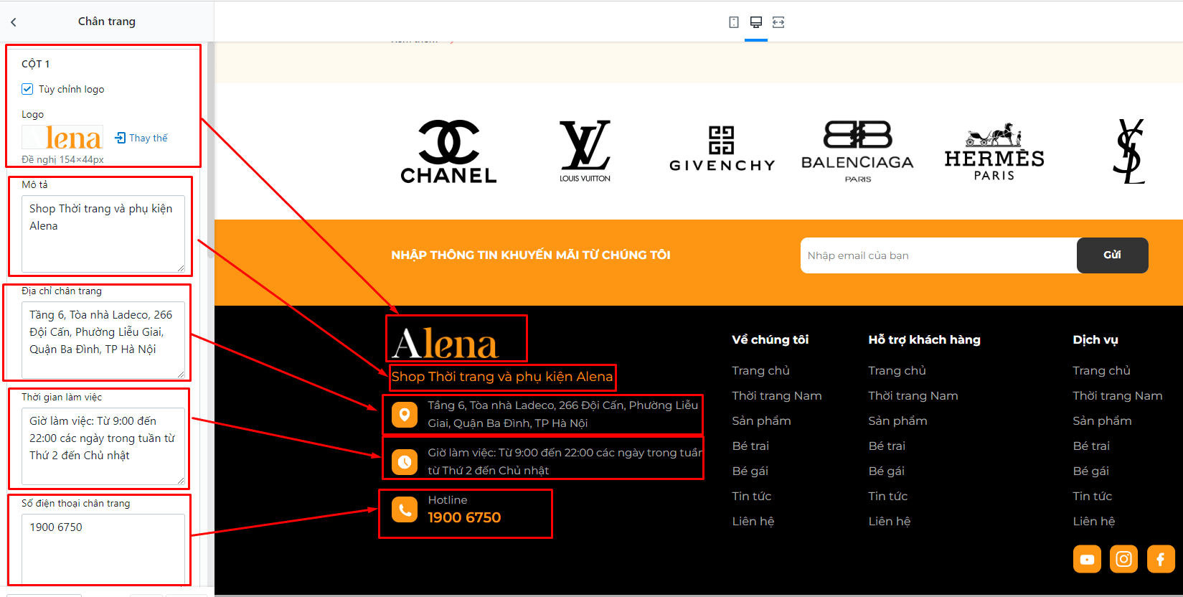
Task: Click the Dịch vụ footer heading
Action: tap(1095, 339)
